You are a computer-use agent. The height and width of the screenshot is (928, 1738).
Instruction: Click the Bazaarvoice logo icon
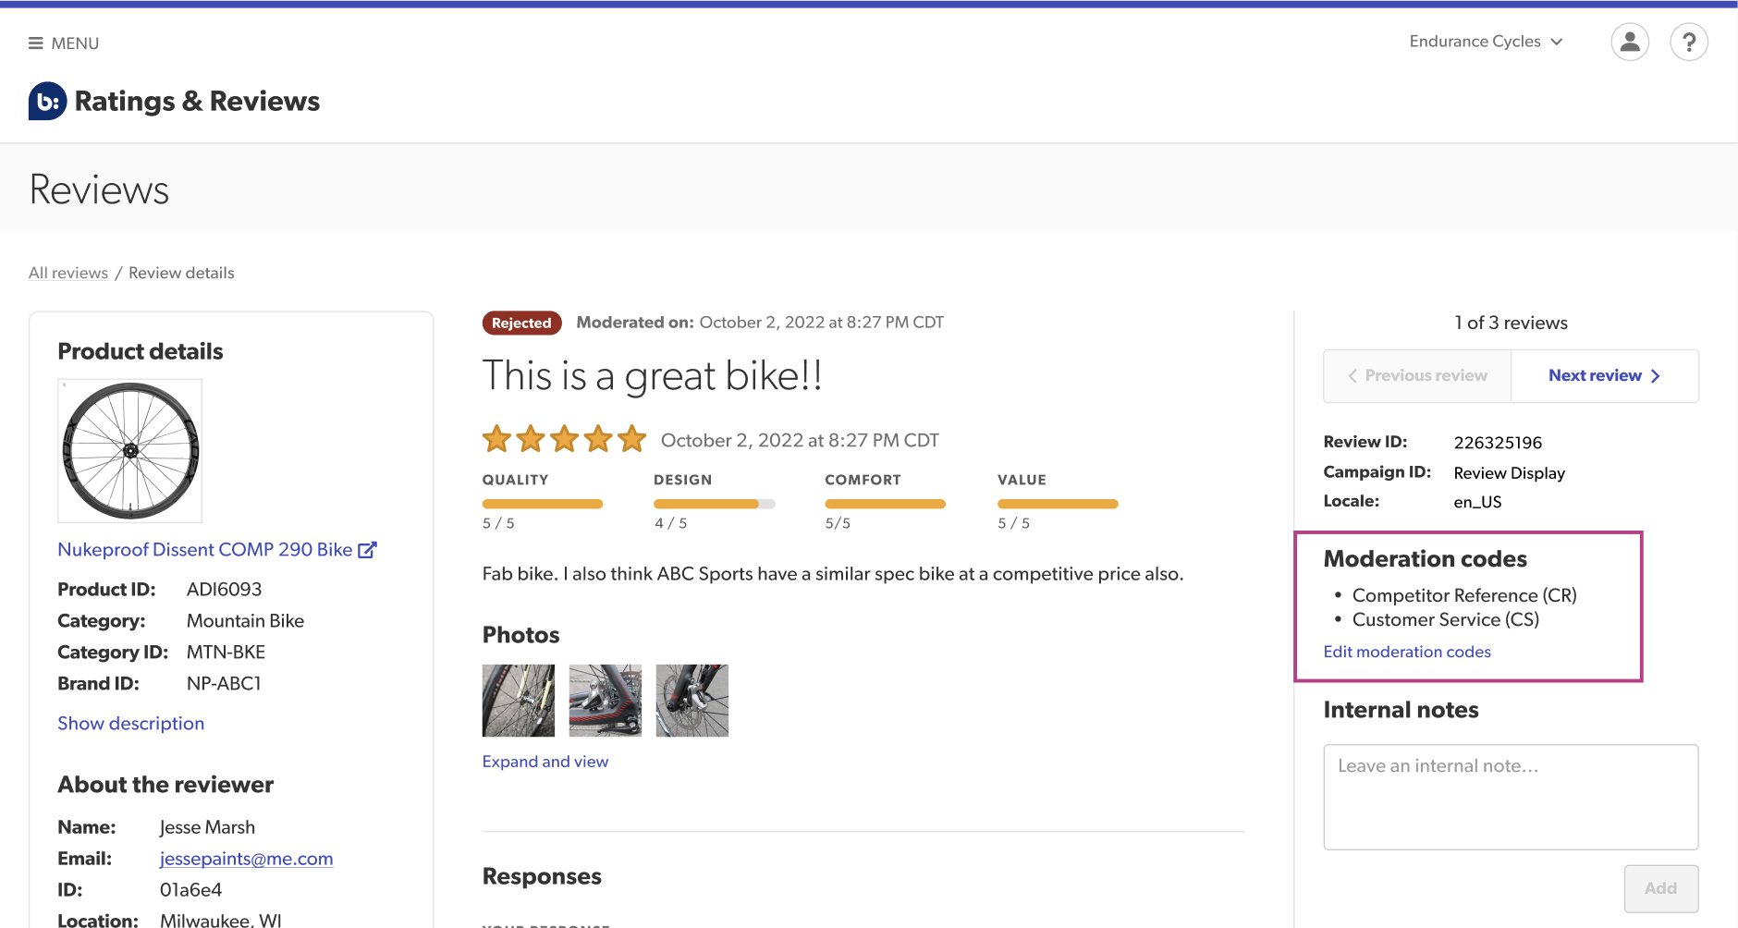47,102
